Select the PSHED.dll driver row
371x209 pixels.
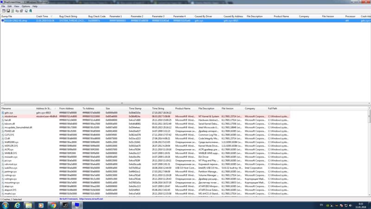click(x=145, y=131)
